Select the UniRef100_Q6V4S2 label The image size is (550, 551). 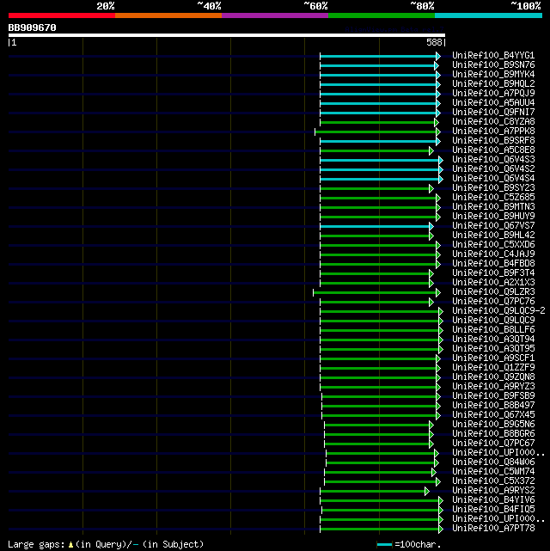click(493, 169)
